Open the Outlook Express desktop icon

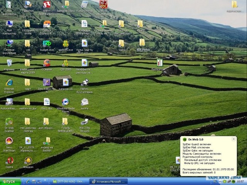(47, 25)
